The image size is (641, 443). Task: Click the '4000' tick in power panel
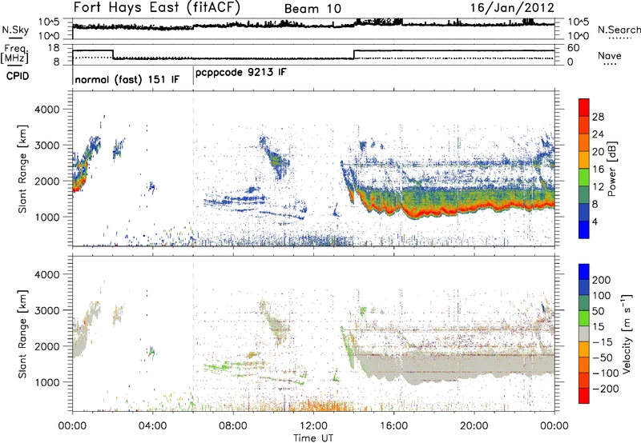(46, 110)
